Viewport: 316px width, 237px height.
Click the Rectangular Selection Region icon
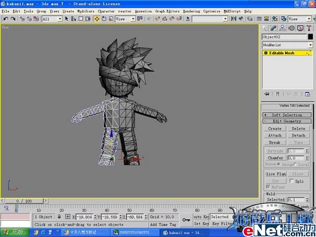81,19
